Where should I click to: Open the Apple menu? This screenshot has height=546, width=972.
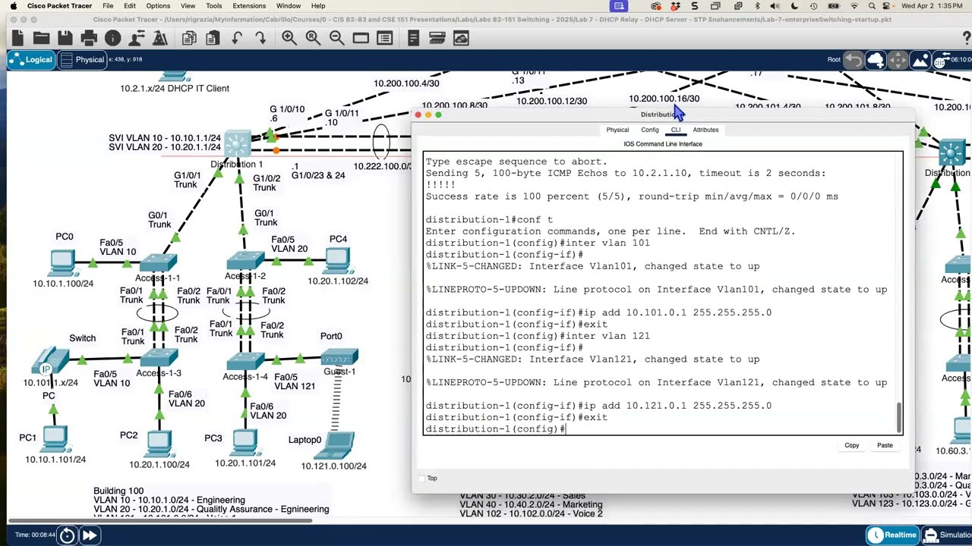[x=13, y=5]
